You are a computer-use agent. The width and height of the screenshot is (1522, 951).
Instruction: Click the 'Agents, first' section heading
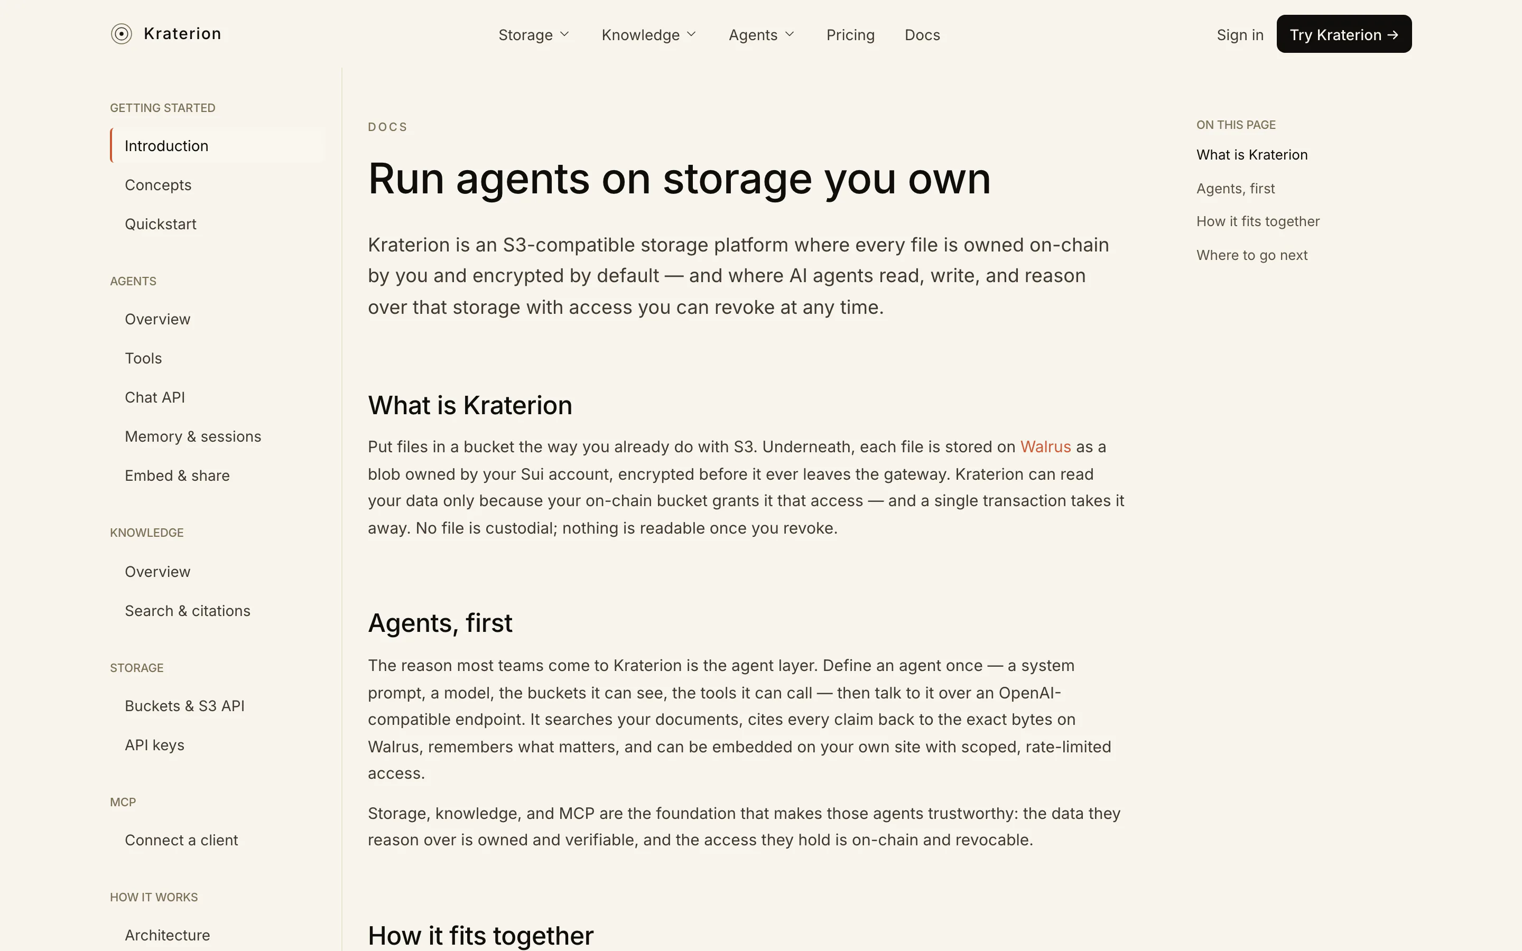tap(440, 623)
